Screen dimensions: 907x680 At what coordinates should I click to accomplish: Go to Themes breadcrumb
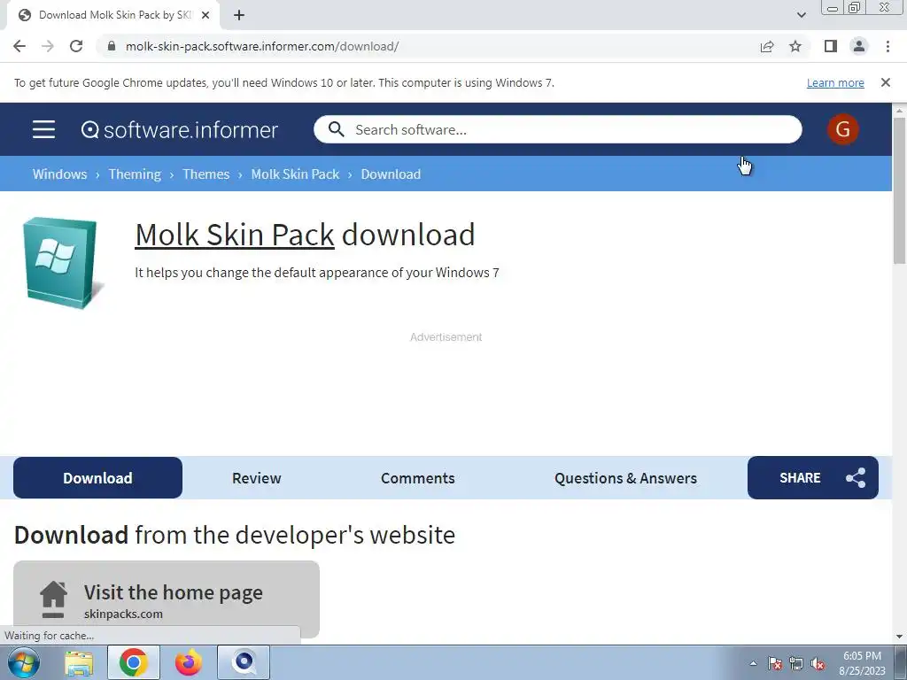coord(205,174)
